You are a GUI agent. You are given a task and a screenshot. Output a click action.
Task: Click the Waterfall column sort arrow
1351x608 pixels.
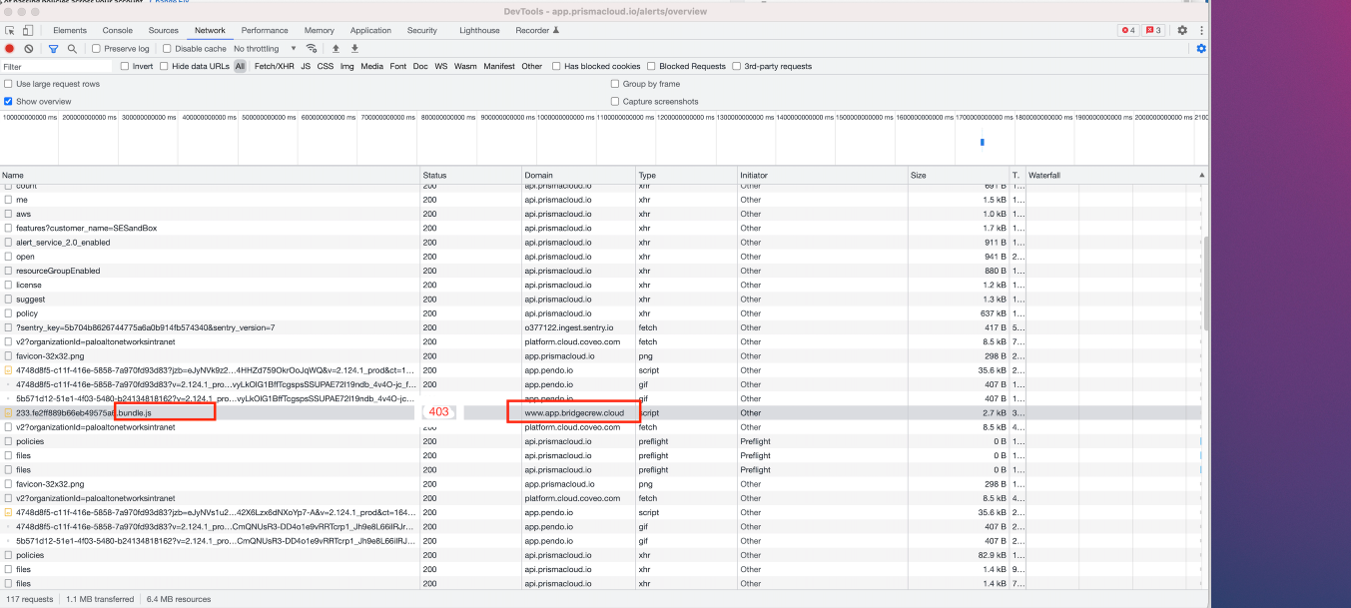point(1201,175)
